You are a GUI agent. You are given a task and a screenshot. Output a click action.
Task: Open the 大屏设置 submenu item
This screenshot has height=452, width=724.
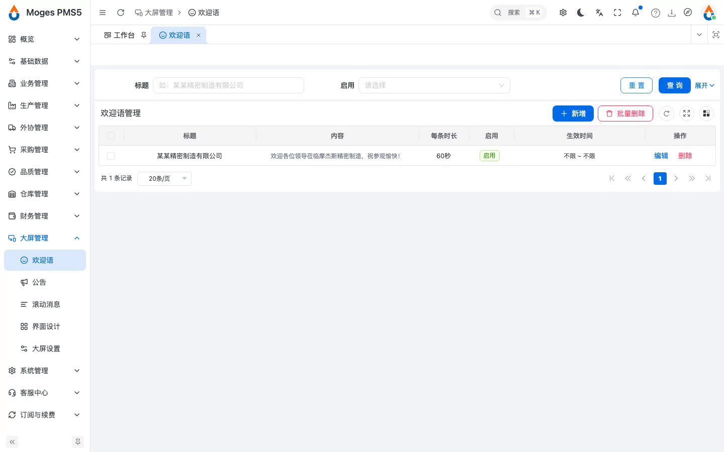45,349
